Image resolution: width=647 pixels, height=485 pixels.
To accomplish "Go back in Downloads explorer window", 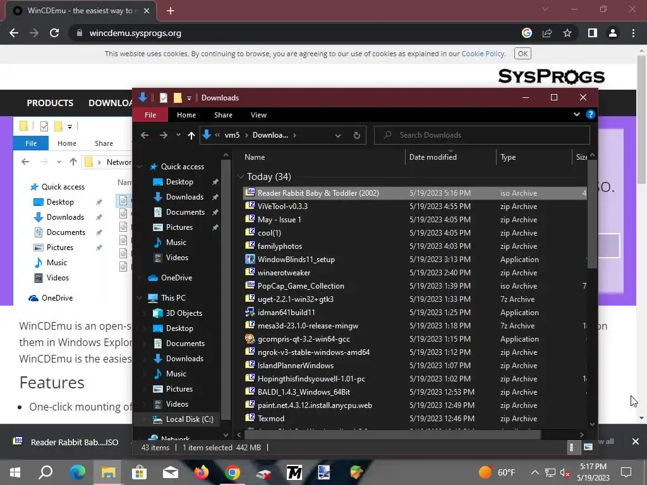I will click(145, 135).
